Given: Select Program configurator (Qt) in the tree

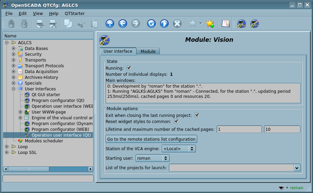Looking at the screenshot, I should pos(58,100).
